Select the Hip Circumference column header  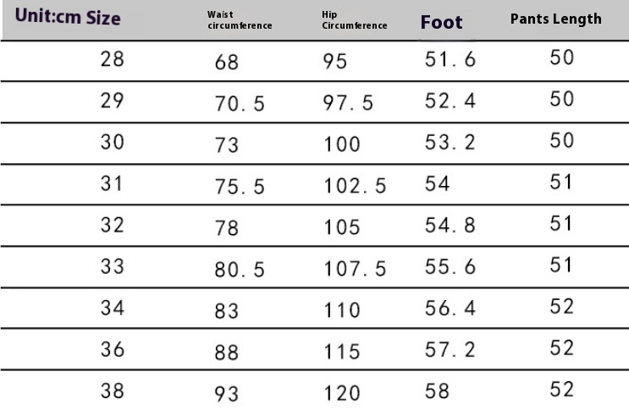tap(354, 20)
